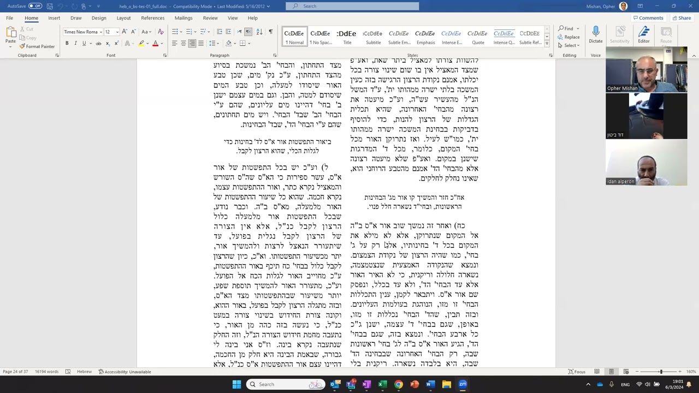Go to the Layout tab
699x393 pixels.
(123, 18)
